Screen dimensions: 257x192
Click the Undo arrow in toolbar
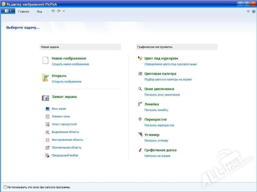[x=53, y=11]
